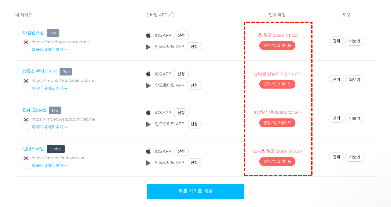
Task: Click the info icon next to 모바일 APP
Action: click(172, 15)
